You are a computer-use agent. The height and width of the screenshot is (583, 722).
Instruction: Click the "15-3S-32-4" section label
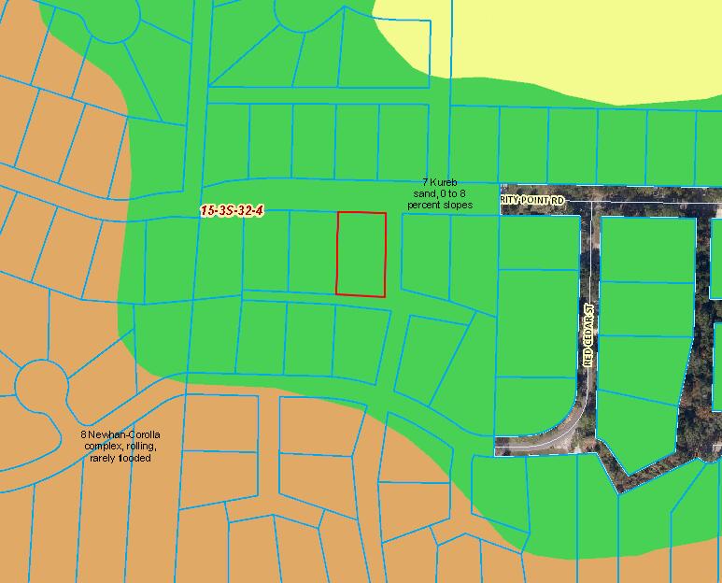[232, 212]
